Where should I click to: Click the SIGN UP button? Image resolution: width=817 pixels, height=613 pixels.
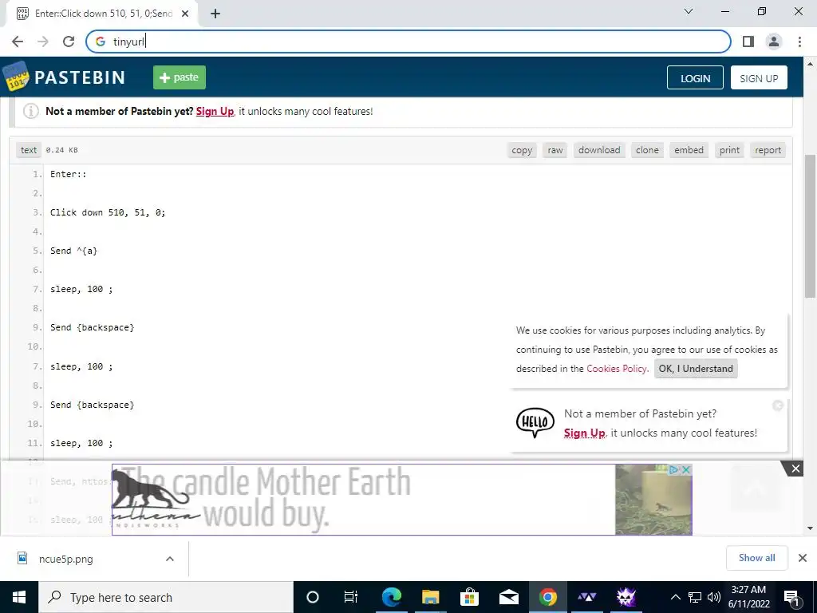[x=759, y=77]
